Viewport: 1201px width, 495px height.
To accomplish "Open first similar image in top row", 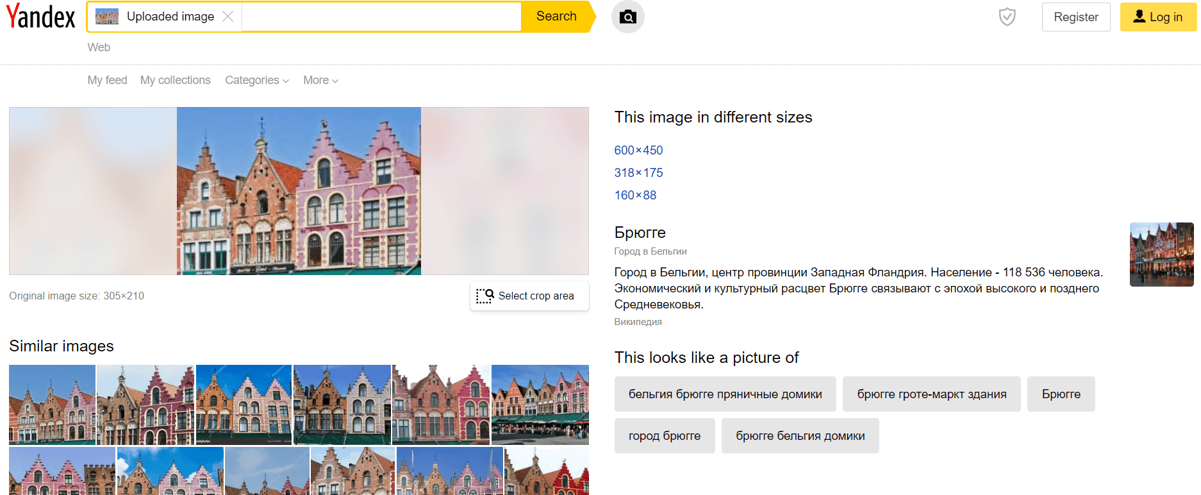I will pyautogui.click(x=52, y=405).
